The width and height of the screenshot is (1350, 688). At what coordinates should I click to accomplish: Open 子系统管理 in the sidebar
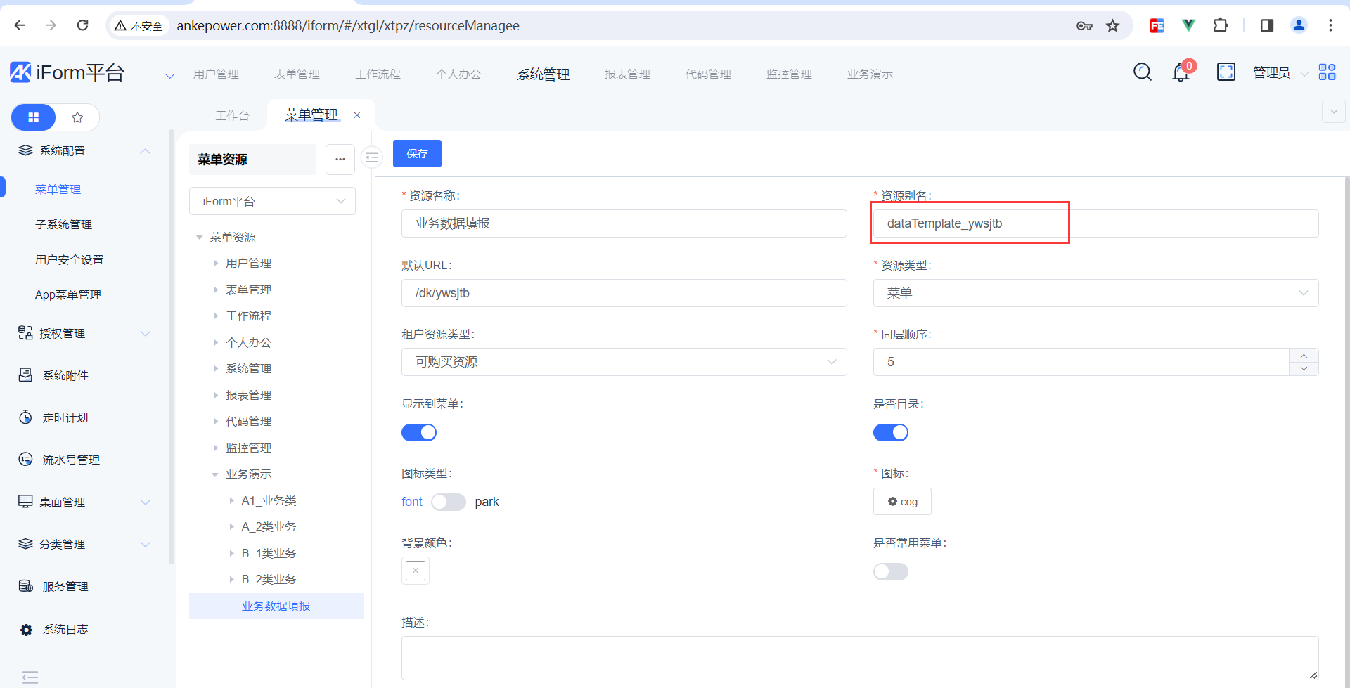(x=63, y=224)
